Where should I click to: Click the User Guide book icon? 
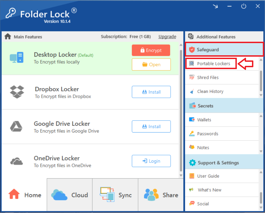pos(192,176)
